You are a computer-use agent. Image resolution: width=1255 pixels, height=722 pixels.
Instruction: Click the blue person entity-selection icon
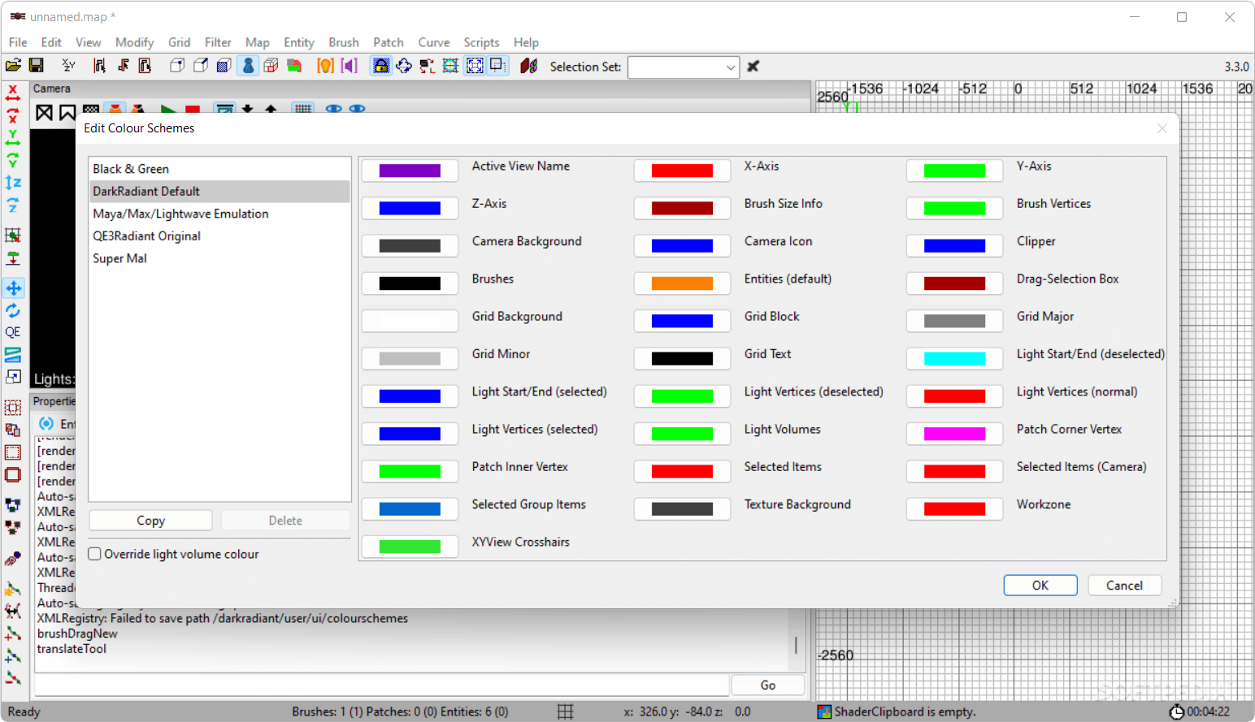coord(249,66)
